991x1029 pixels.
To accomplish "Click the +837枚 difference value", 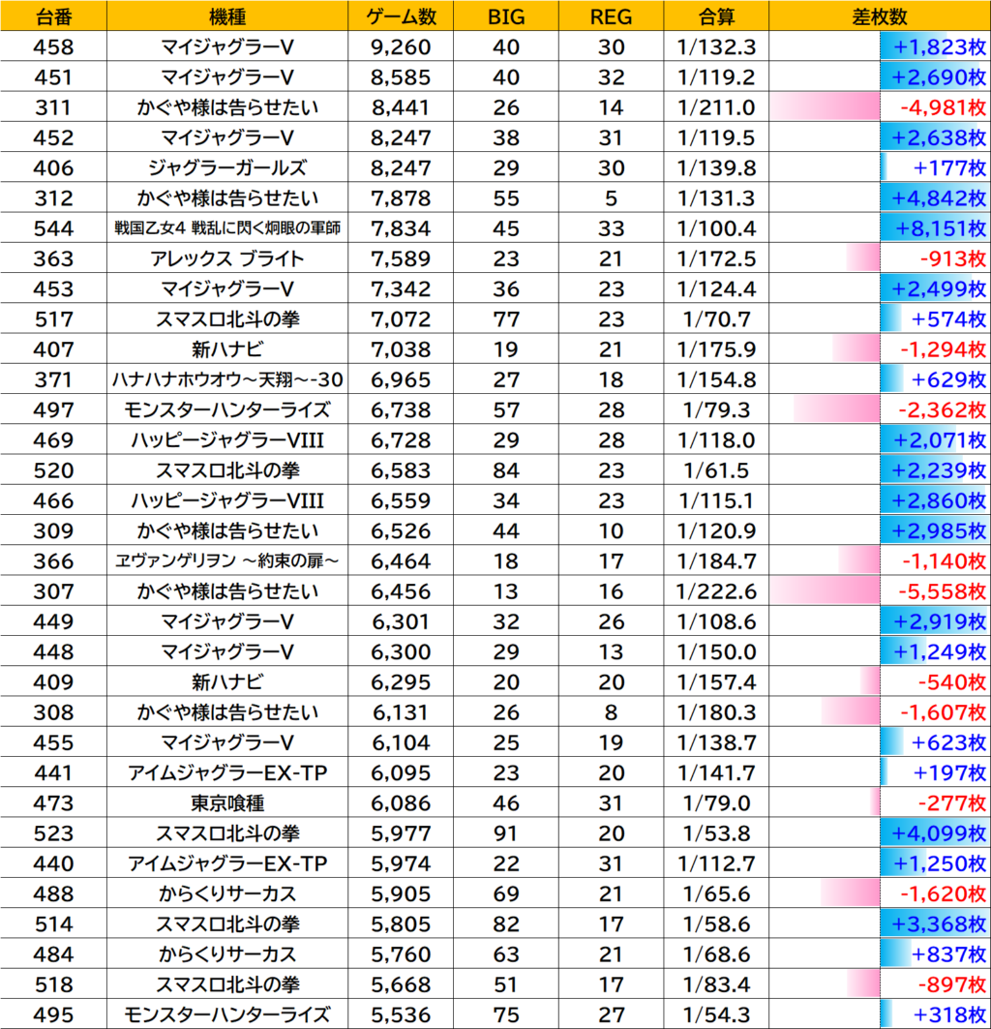I will tap(949, 953).
